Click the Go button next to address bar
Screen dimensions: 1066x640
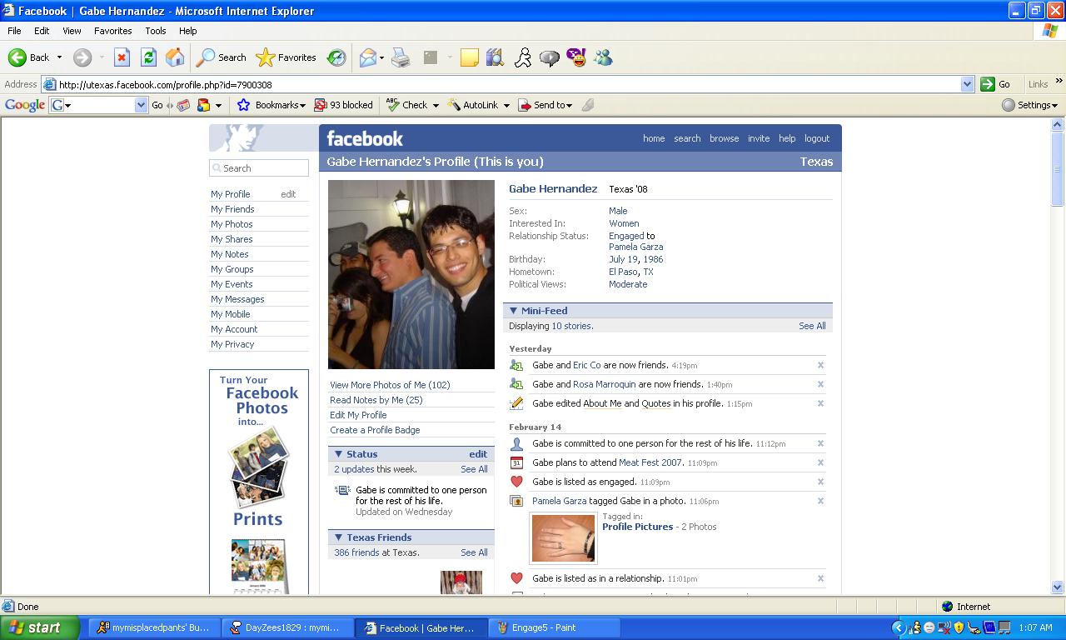[996, 84]
